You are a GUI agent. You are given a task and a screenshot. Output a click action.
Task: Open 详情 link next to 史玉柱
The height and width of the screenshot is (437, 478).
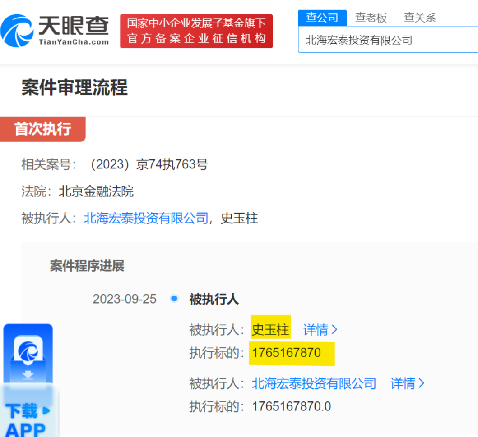[x=320, y=330]
